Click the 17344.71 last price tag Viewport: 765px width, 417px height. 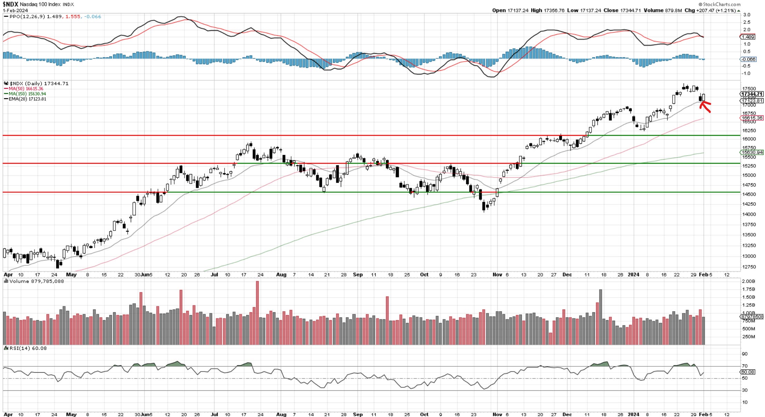point(752,94)
